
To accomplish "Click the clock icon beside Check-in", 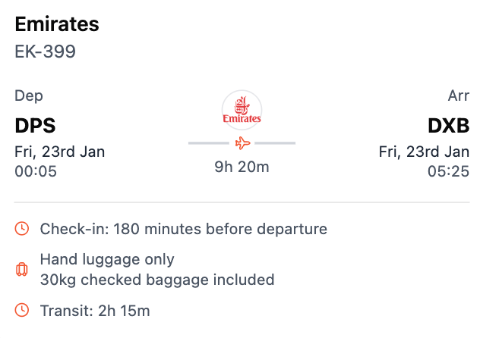I will 22,228.
